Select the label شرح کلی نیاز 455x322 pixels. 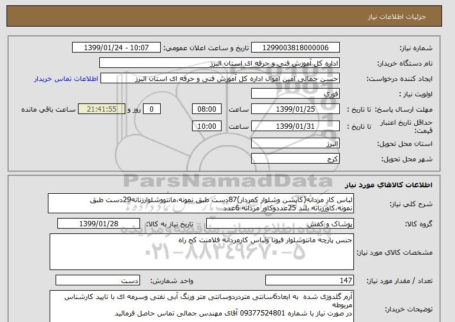pyautogui.click(x=411, y=204)
